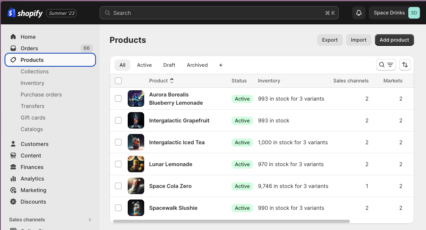426x230 pixels.
Task: Toggle the select all products checkbox
Action: point(118,81)
